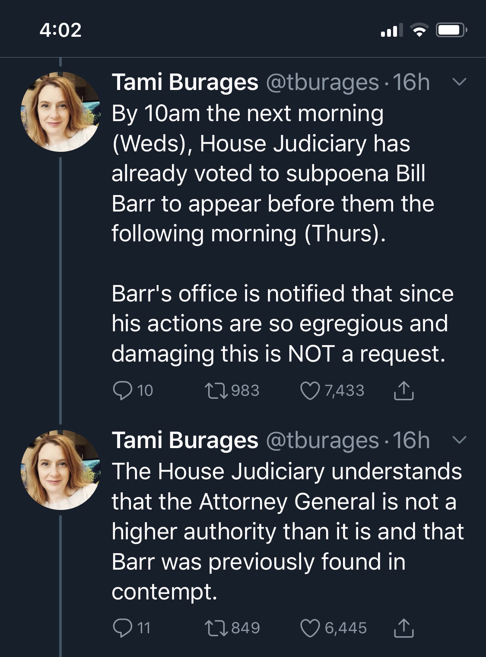486x657 pixels.
Task: Like the tweet with 7,433 likes
Action: pos(310,391)
